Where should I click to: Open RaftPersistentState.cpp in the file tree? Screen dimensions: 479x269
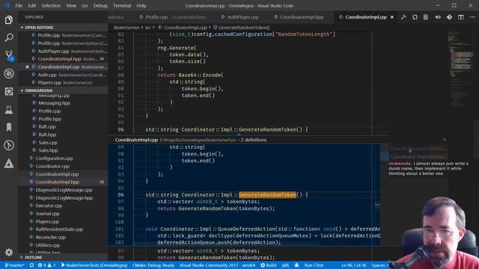tap(59, 229)
